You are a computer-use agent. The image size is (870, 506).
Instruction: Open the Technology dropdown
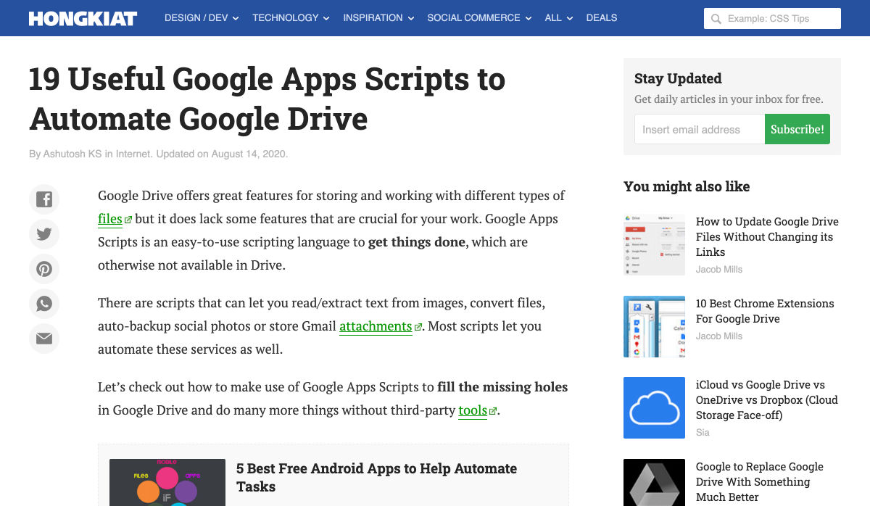pyautogui.click(x=291, y=18)
